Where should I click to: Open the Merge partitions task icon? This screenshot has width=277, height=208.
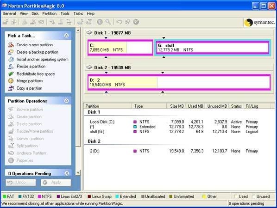coord(11,81)
